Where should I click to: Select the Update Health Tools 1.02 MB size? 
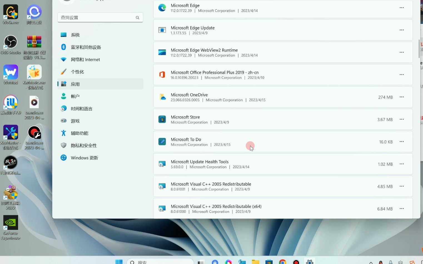pos(385,164)
